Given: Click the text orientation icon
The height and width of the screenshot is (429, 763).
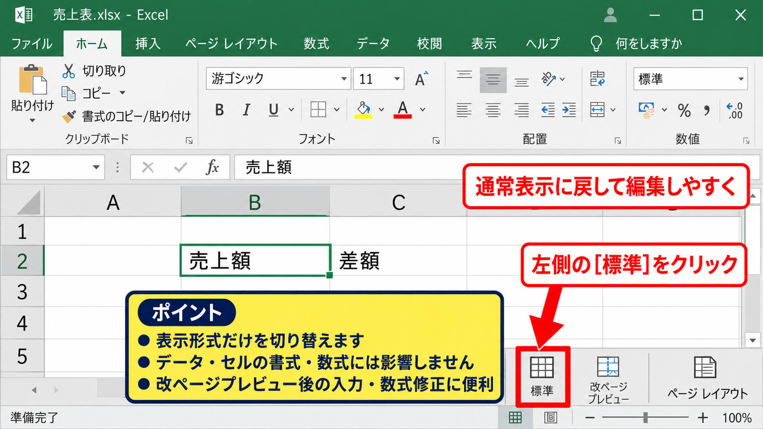Looking at the screenshot, I should (x=549, y=79).
